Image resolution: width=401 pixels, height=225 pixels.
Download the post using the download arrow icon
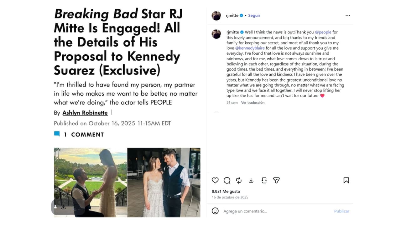(251, 180)
